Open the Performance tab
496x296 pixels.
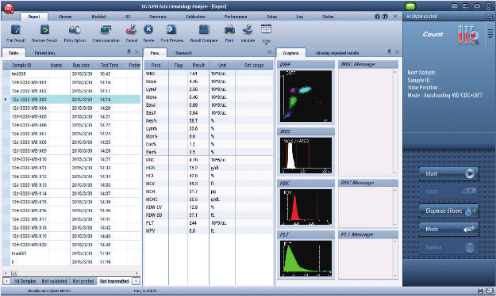click(236, 17)
